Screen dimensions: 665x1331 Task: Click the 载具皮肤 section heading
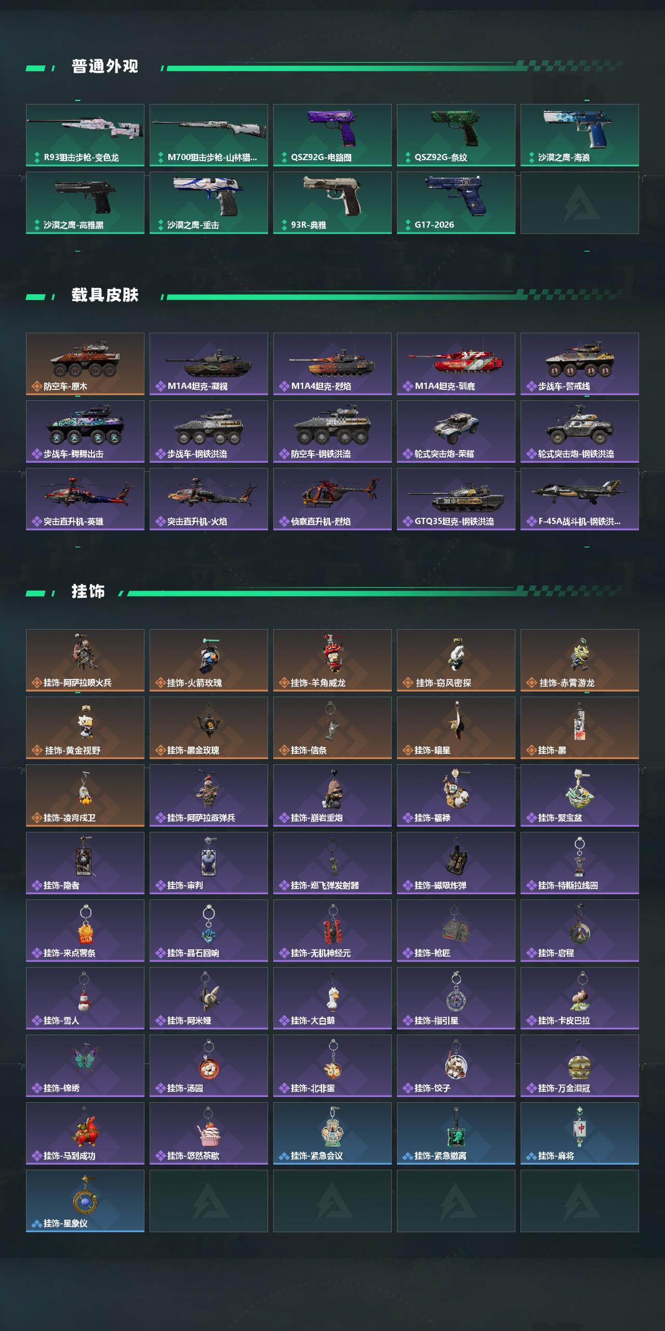coord(105,295)
